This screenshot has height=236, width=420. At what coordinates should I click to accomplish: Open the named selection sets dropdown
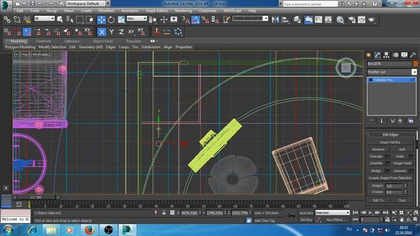coord(250,18)
